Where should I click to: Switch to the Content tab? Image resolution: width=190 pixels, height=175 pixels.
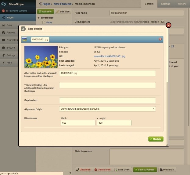coord(149,4)
